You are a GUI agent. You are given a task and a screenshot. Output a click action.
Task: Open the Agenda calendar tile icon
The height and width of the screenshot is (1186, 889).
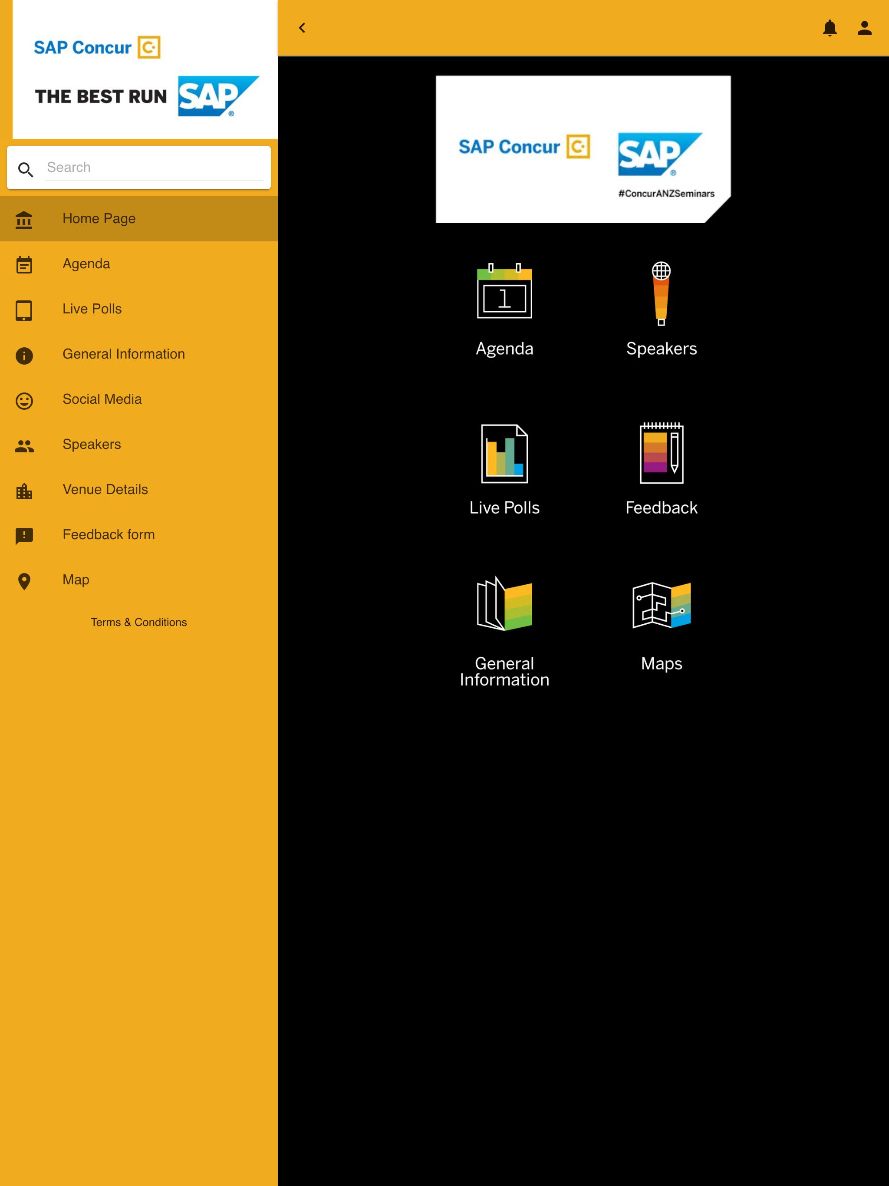click(504, 290)
